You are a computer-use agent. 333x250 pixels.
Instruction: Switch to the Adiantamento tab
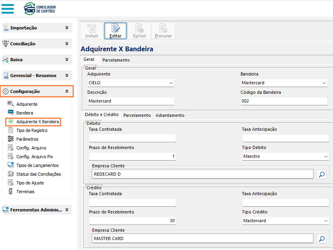click(170, 115)
